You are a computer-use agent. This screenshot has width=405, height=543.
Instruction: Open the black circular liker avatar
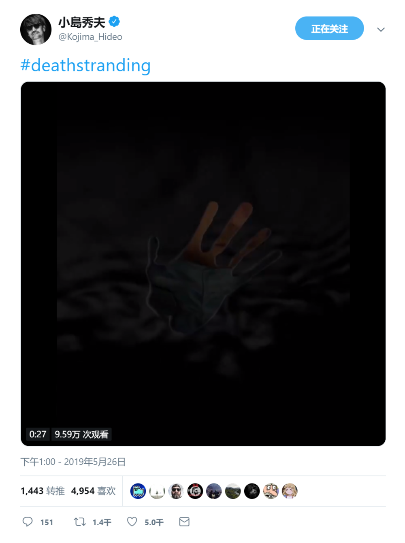(252, 491)
